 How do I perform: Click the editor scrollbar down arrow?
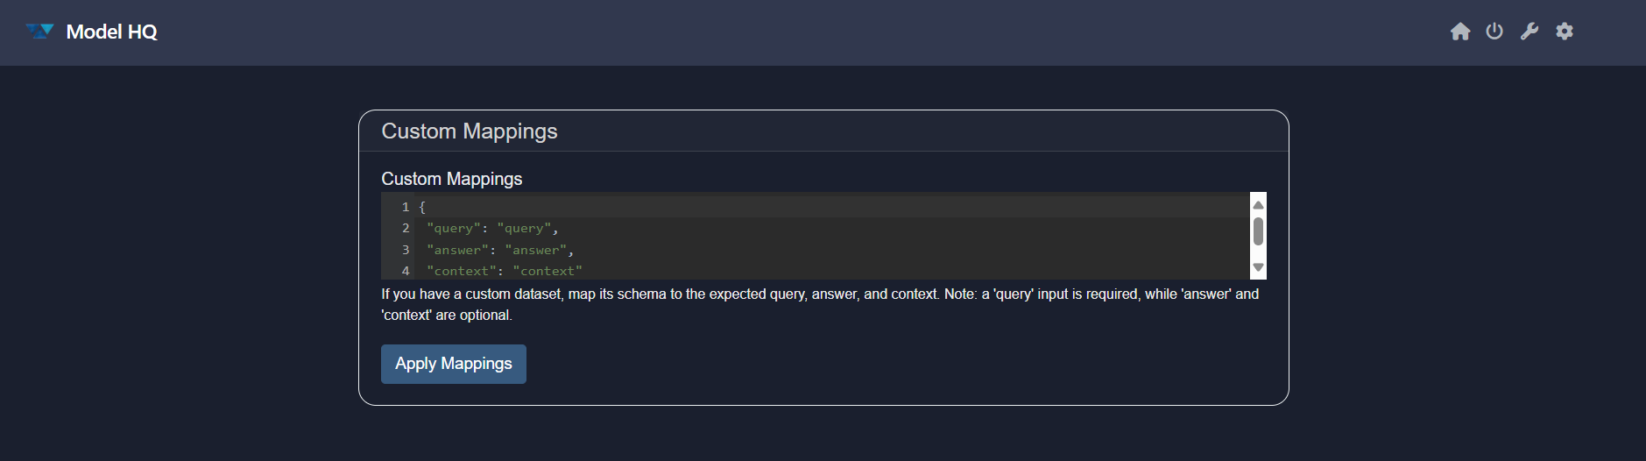[1258, 267]
